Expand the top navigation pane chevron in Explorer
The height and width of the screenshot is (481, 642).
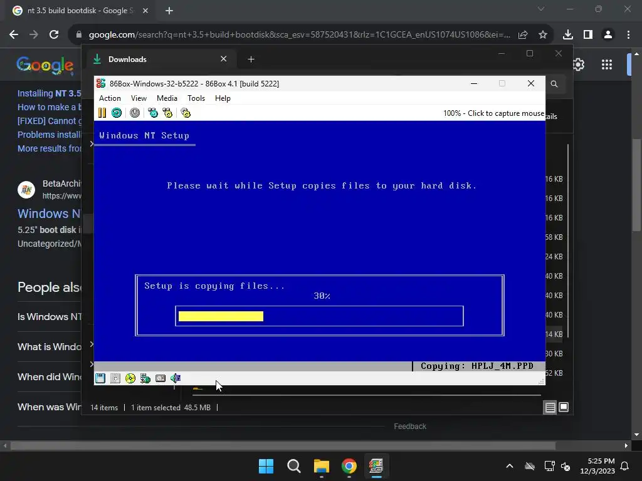point(92,143)
